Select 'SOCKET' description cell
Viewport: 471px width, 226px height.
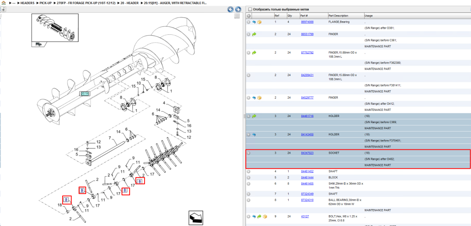pos(334,153)
